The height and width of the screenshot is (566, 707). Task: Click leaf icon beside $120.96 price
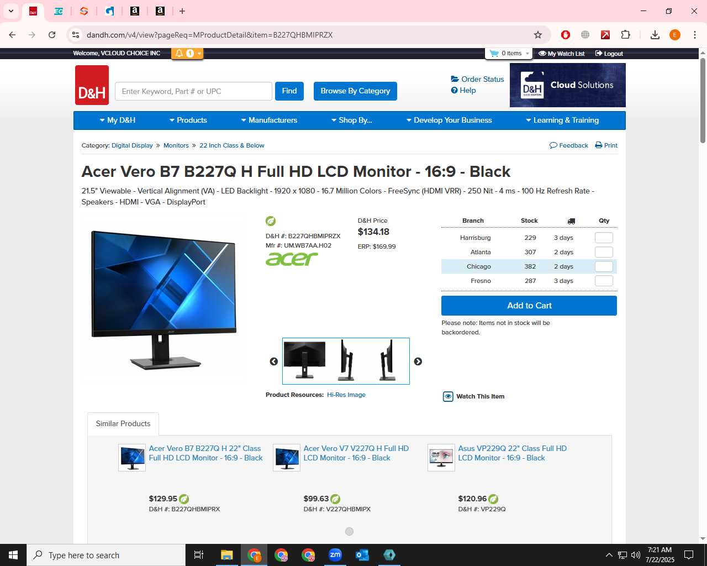tap(493, 499)
